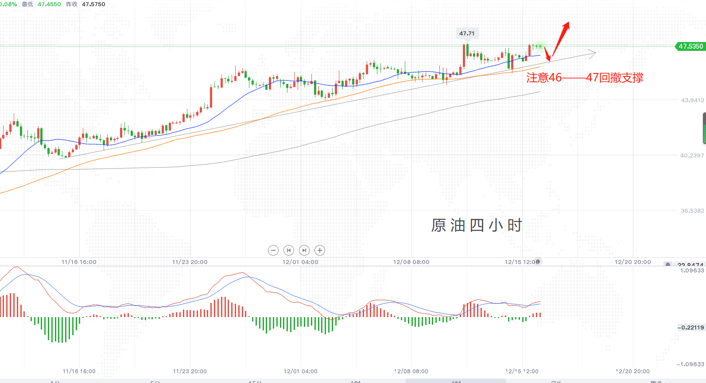Click the 40.2397 price axis label

tap(692, 155)
